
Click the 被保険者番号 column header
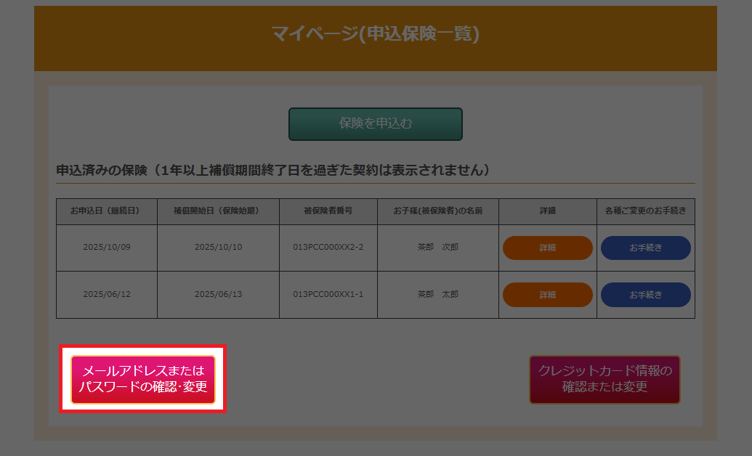point(328,211)
